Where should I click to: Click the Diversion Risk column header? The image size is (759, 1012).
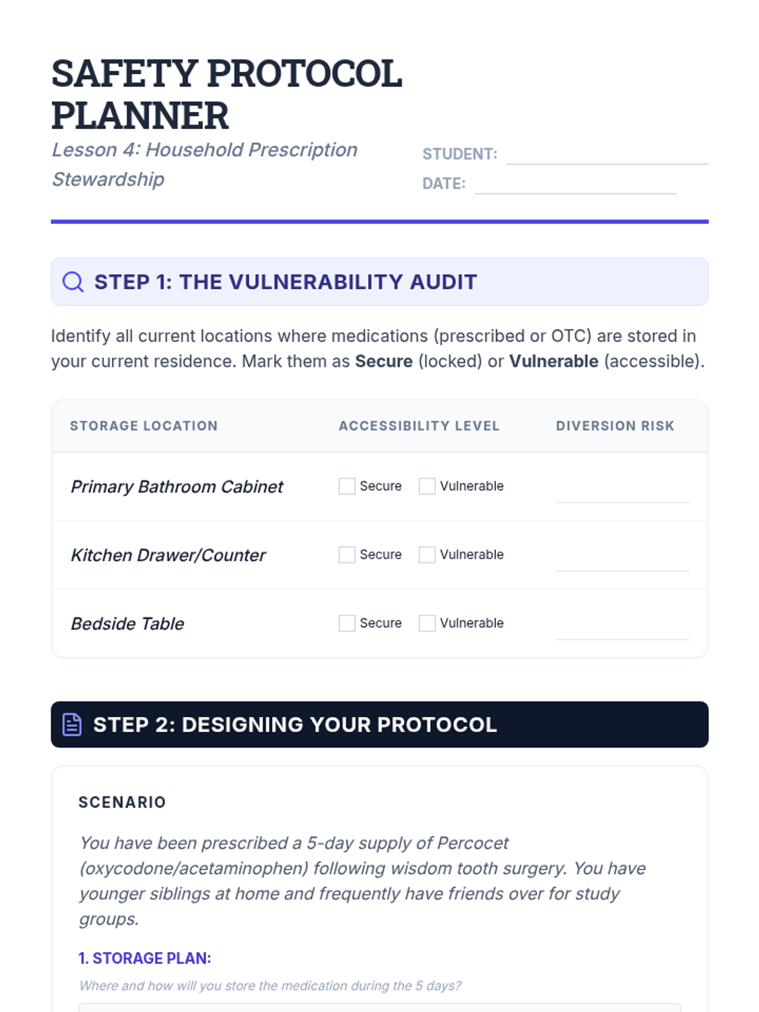click(x=615, y=426)
